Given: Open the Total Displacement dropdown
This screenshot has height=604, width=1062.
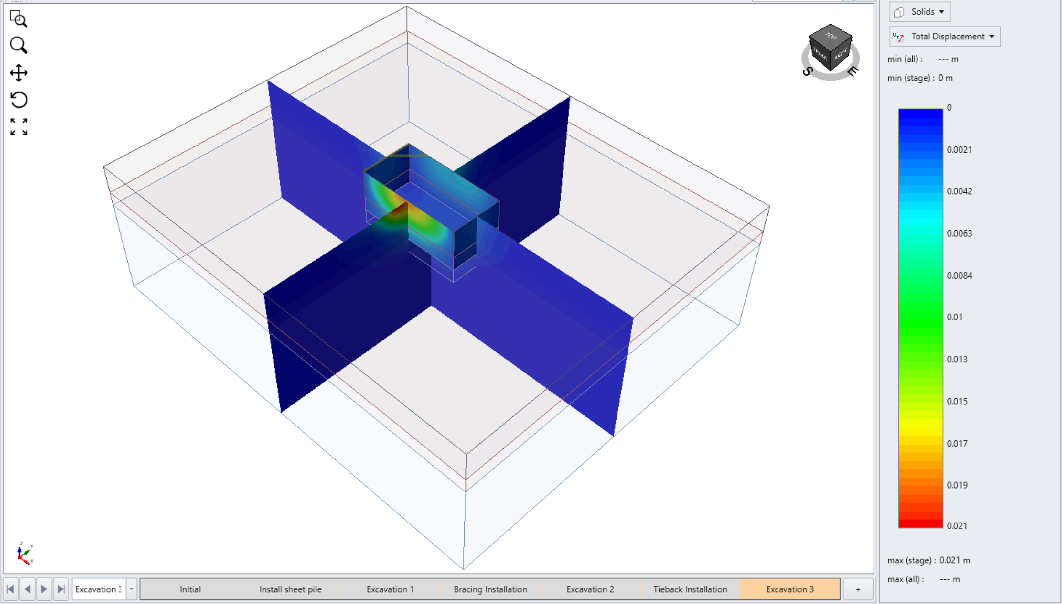Looking at the screenshot, I should tap(945, 37).
